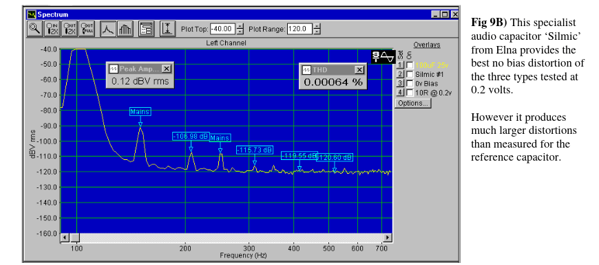
Task: Open the overlay Options dialog
Action: coord(413,103)
